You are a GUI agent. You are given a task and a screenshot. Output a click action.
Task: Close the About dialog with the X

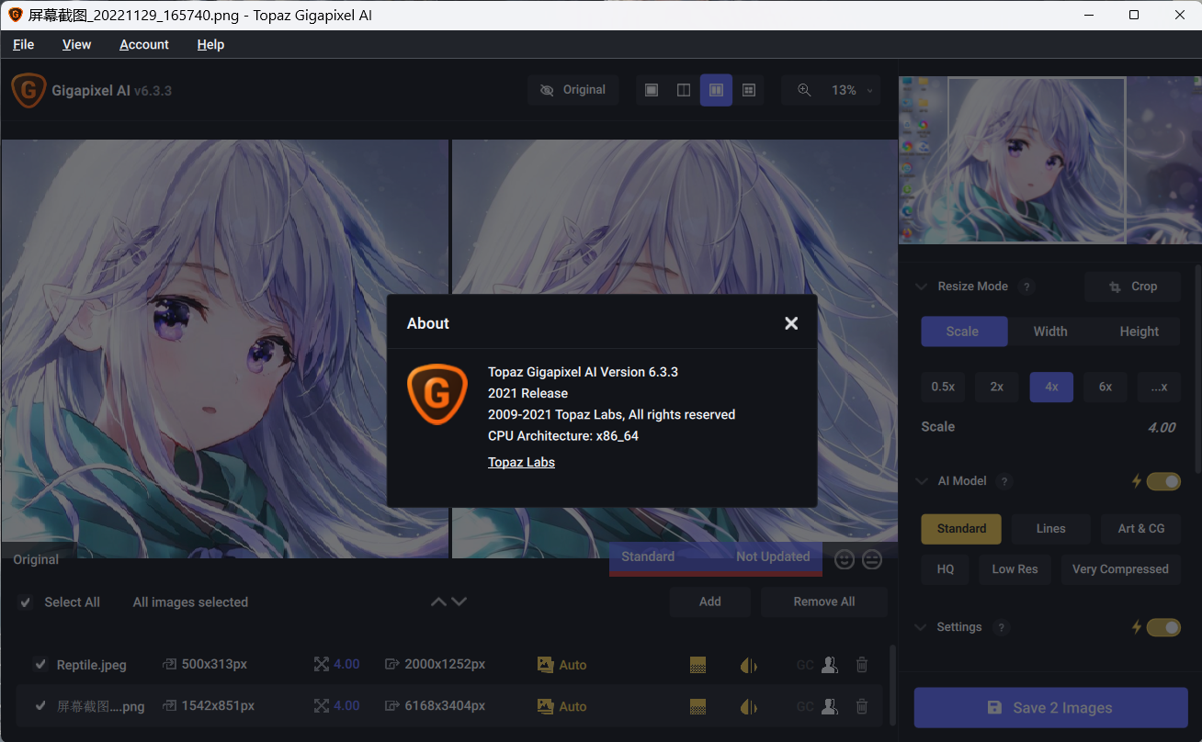[791, 323]
